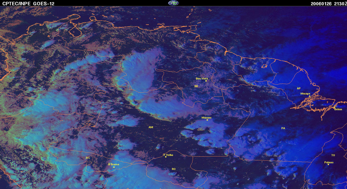Viewport: 347px width, 189px height.
Task: Click the CPTEC/INPE GOES-12 header text
Action: click(28, 3)
